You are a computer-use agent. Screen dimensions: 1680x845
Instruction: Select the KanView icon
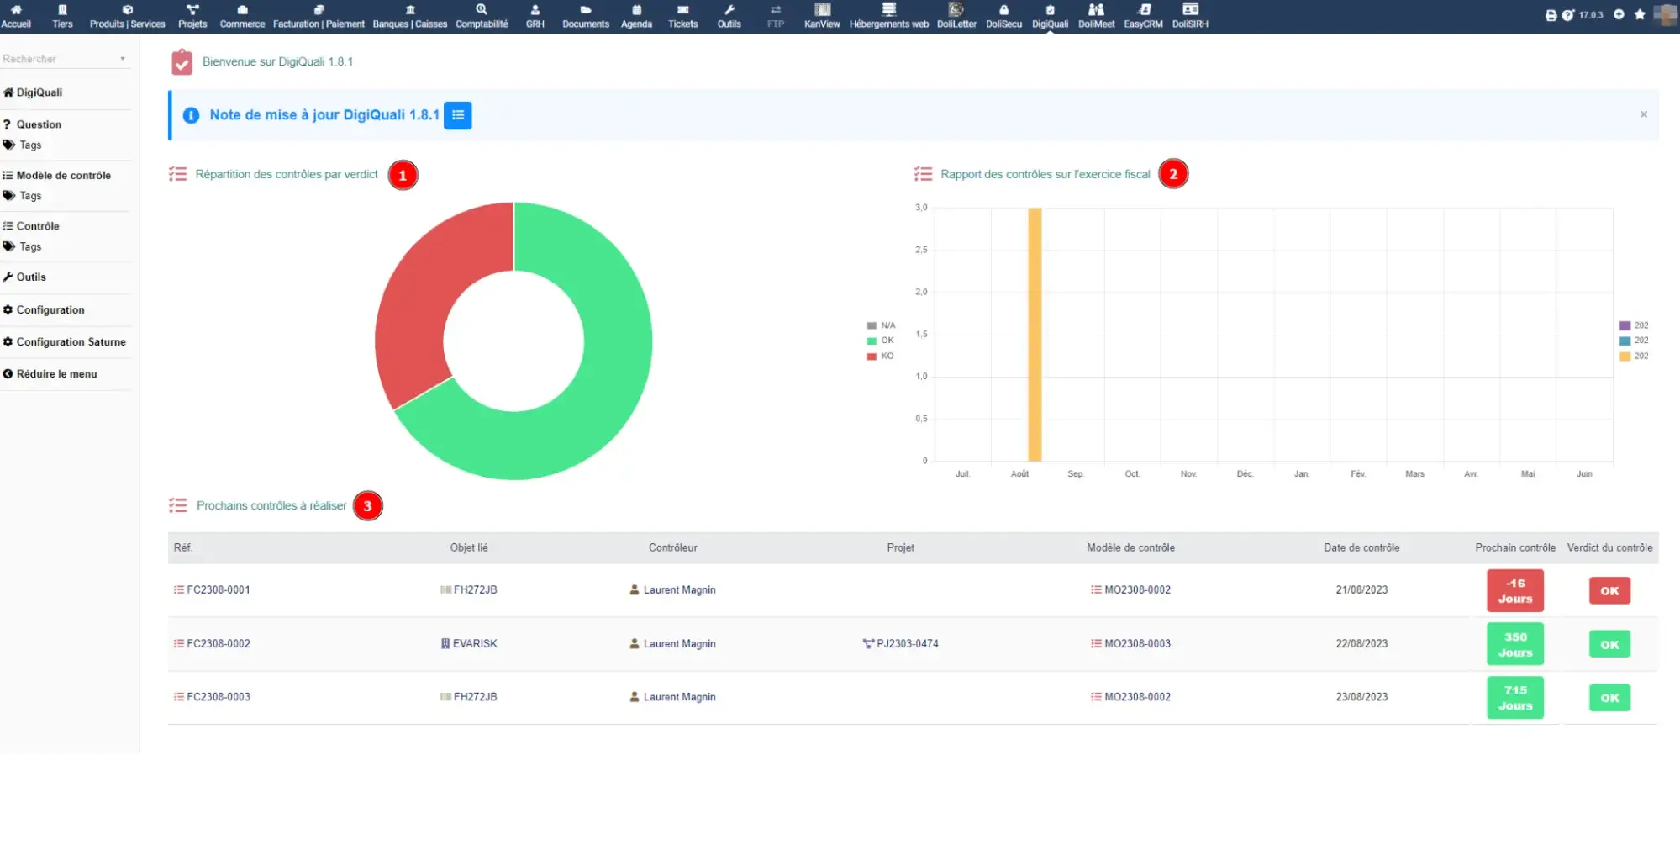coord(821,15)
